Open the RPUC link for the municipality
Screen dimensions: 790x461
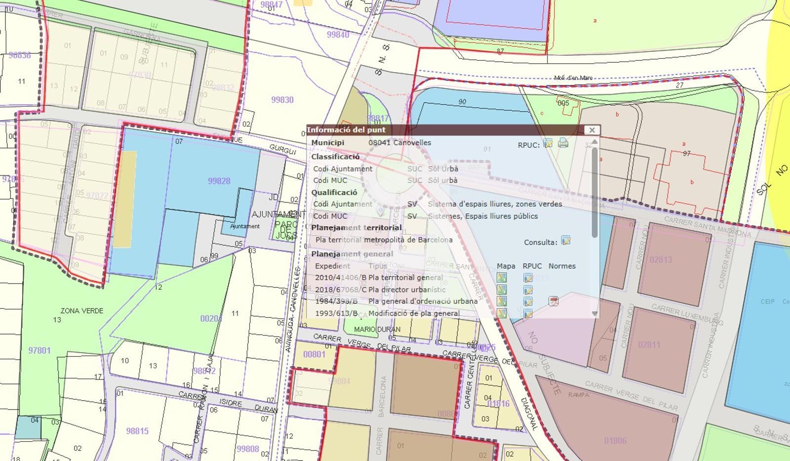click(548, 144)
